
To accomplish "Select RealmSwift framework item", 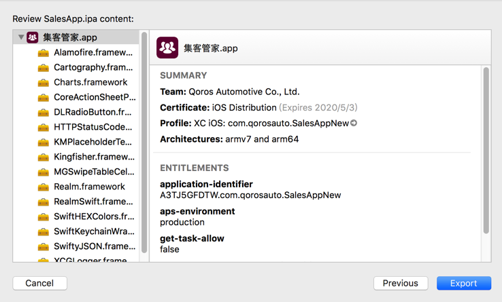I will pyautogui.click(x=93, y=202).
